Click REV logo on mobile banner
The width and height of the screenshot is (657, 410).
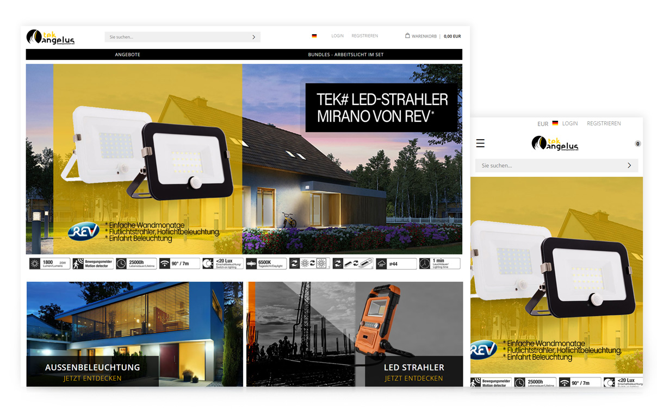(484, 350)
